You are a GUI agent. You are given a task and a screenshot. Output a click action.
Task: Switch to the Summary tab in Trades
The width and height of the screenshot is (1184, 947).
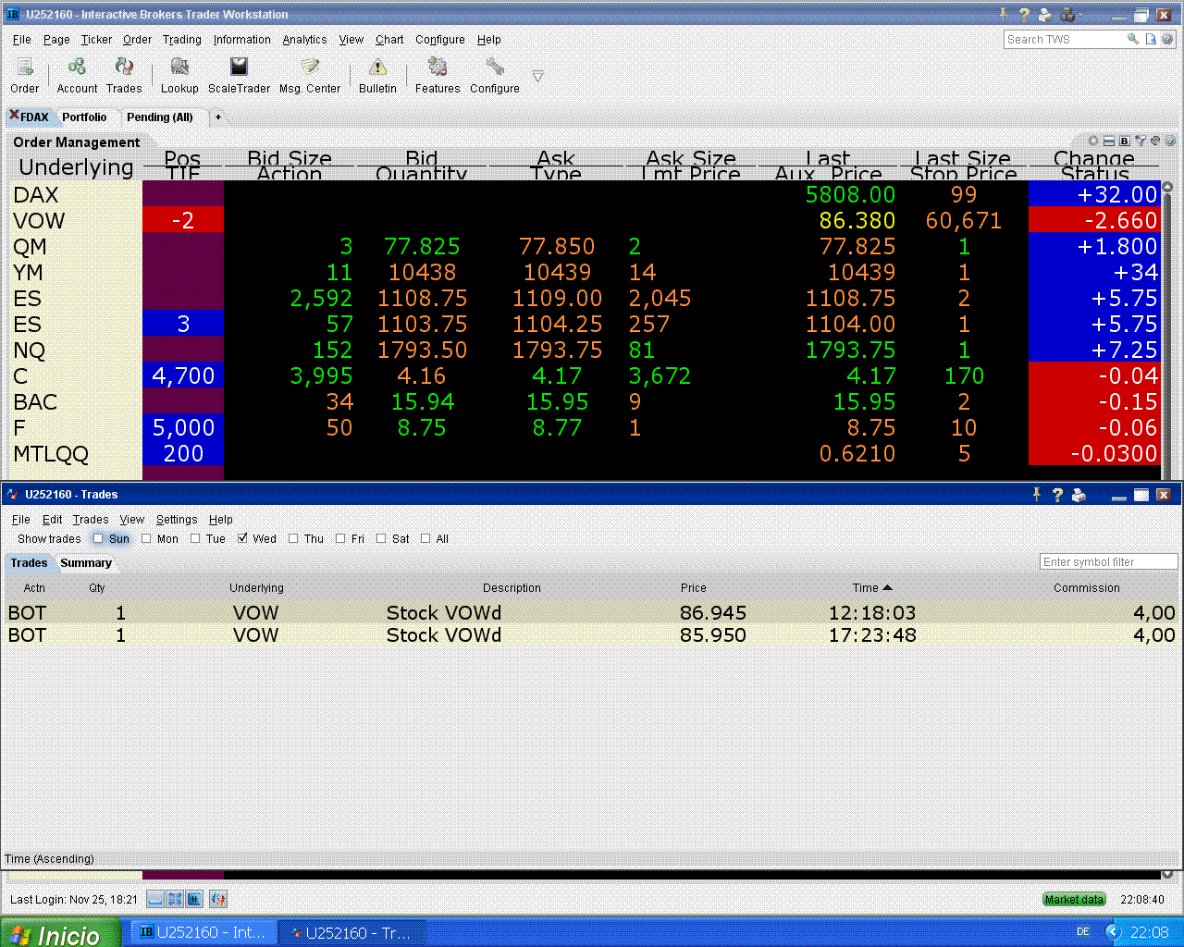tap(86, 562)
